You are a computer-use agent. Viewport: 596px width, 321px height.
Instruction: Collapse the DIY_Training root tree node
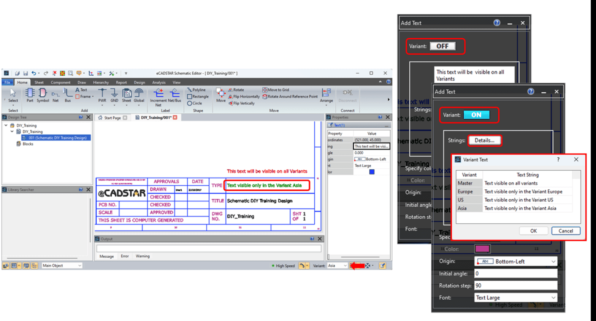(x=6, y=125)
